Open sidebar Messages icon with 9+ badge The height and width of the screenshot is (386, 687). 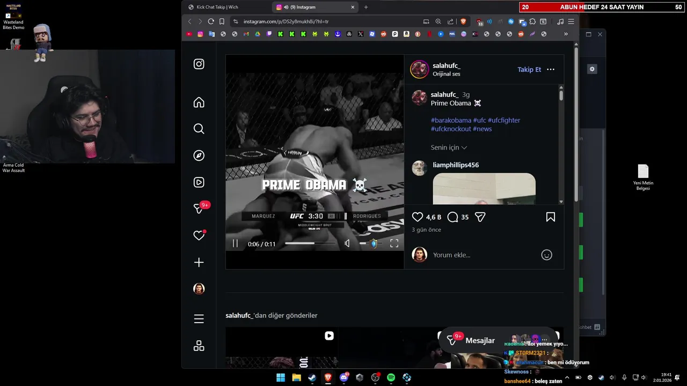point(200,208)
